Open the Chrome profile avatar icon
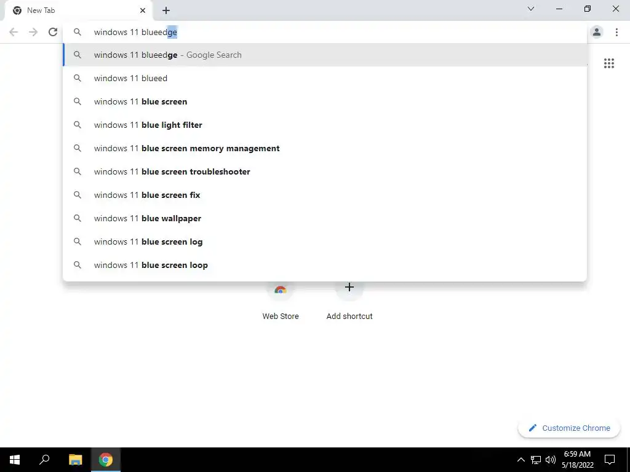The height and width of the screenshot is (472, 630). [x=597, y=32]
